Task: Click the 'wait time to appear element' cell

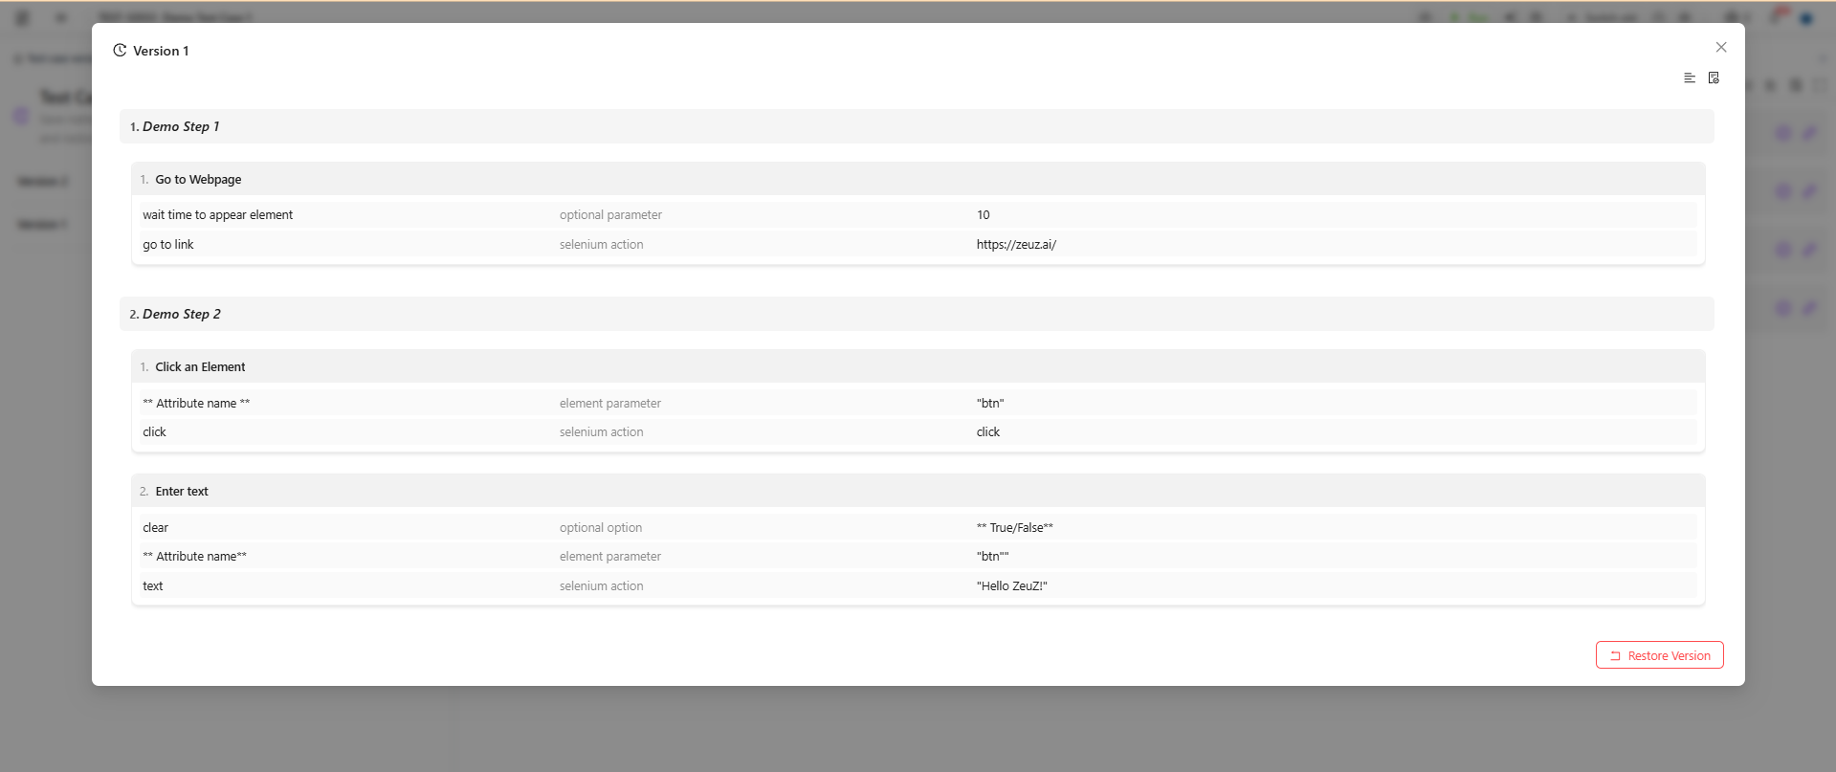Action: pyautogui.click(x=218, y=215)
